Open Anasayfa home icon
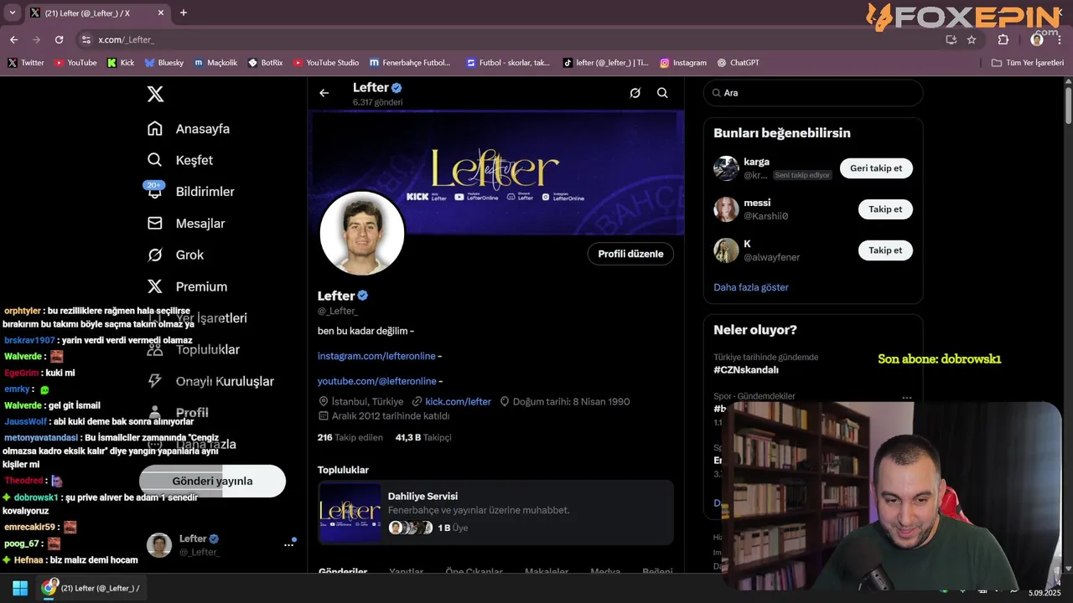 tap(155, 129)
